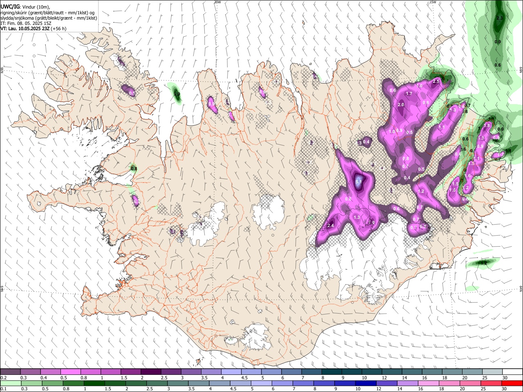
Task: Click the 64N latitude label on the right edge
Action: [x=521, y=288]
